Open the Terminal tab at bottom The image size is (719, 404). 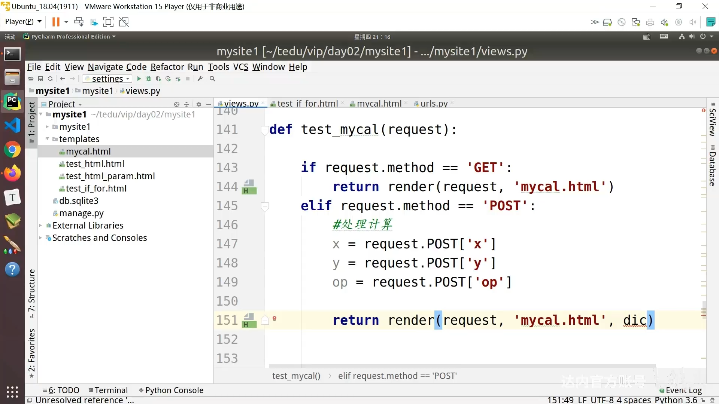[x=110, y=390]
